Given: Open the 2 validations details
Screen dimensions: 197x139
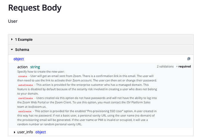Looking at the screenshot, I should [x=165, y=66].
